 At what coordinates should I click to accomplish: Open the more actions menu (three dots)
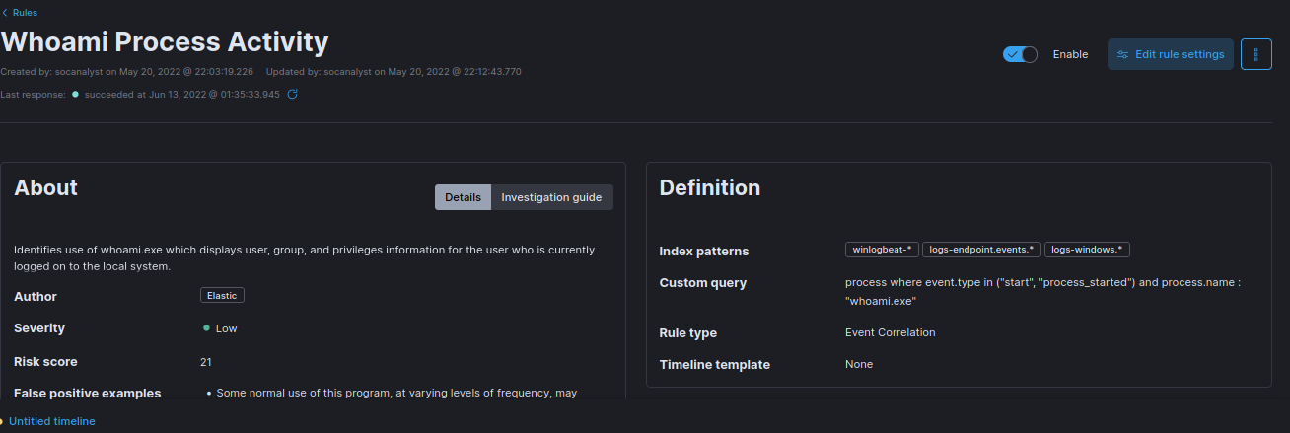click(1256, 54)
